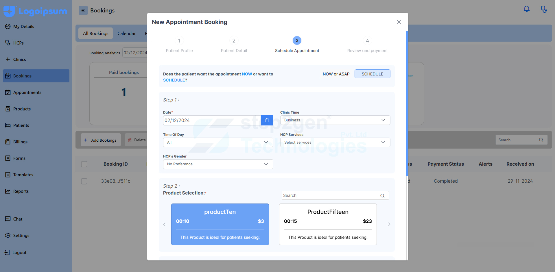
Task: Click the 29-11-2024 received date
Action: 520,181
